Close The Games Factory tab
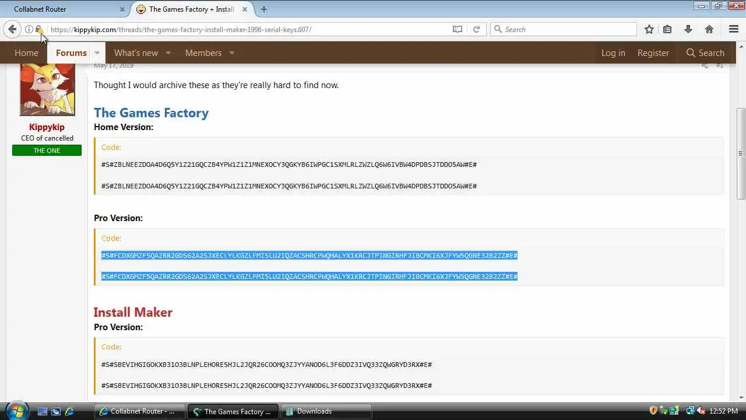The image size is (746, 420). tap(245, 9)
